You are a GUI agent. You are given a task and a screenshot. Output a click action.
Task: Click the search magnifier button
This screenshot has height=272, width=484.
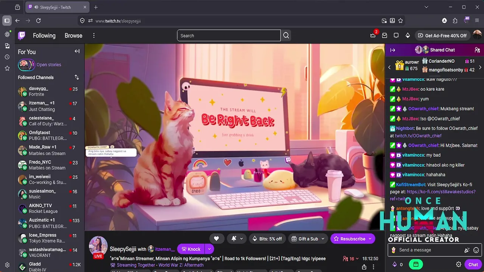286,36
